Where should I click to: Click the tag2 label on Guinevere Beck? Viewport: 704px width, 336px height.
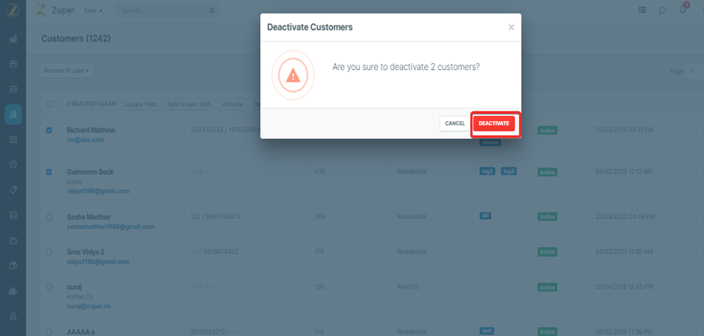[x=487, y=171]
